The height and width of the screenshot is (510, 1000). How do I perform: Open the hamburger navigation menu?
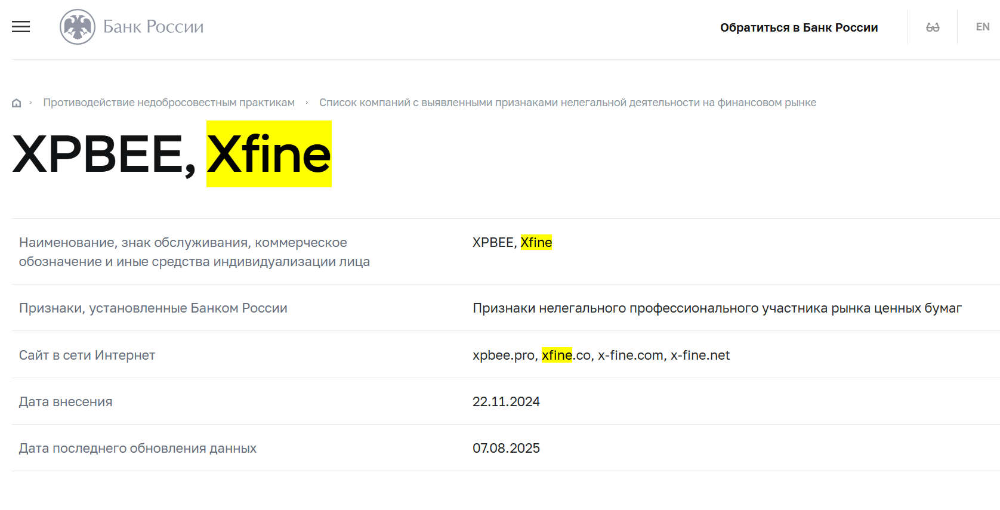click(x=21, y=27)
